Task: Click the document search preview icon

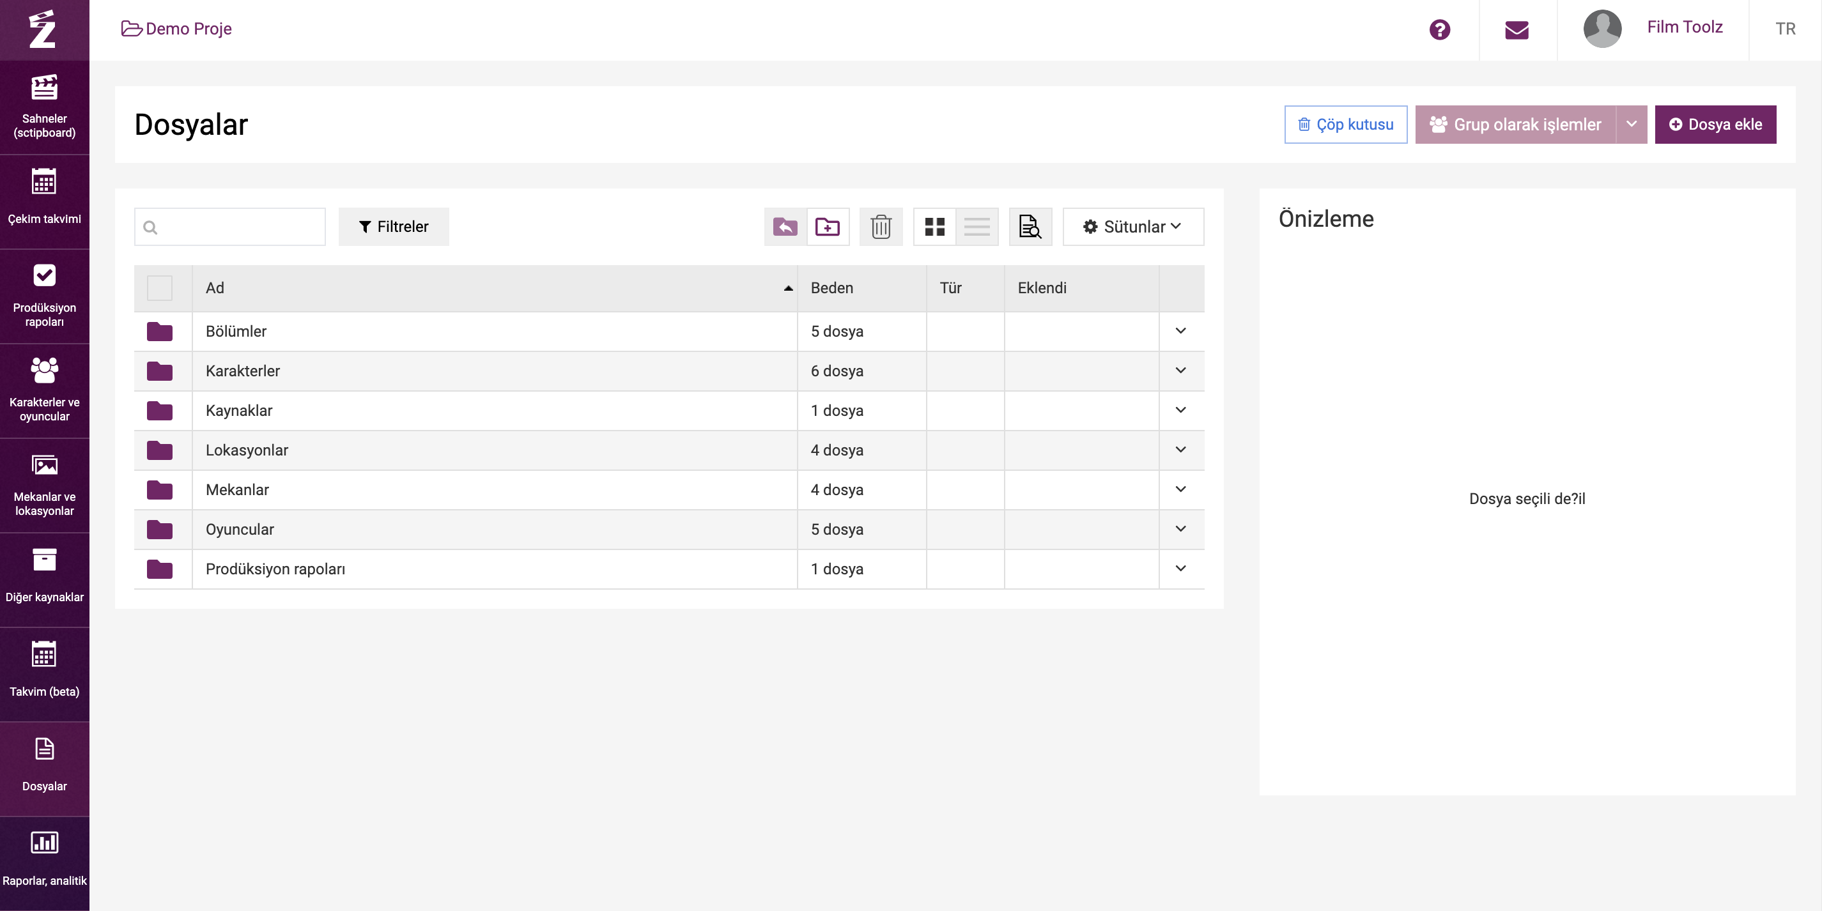Action: click(x=1030, y=227)
